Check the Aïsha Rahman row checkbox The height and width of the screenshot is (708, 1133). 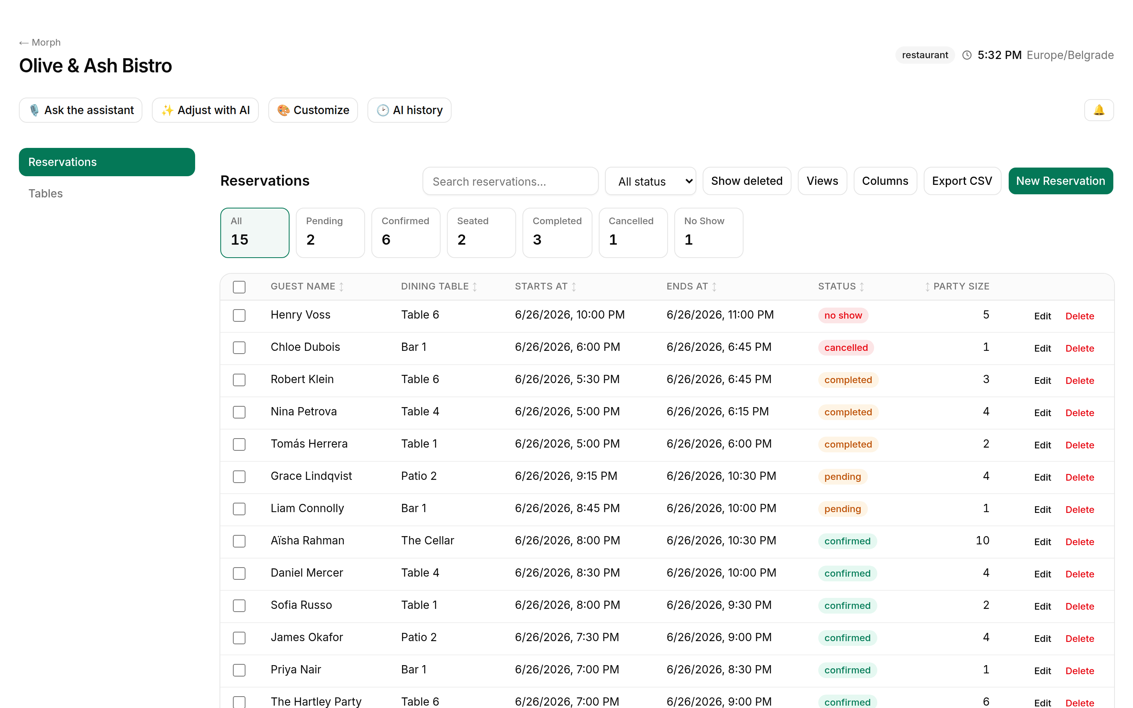[239, 541]
